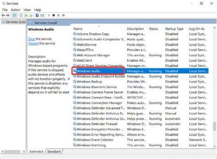Click gear icon beside Windows Defender Firewall
Screen dimensions: 217x159
[75, 124]
